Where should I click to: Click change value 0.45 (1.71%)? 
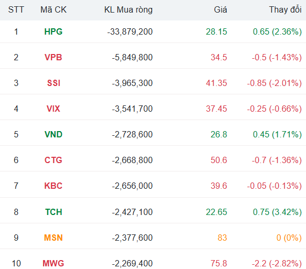point(277,134)
